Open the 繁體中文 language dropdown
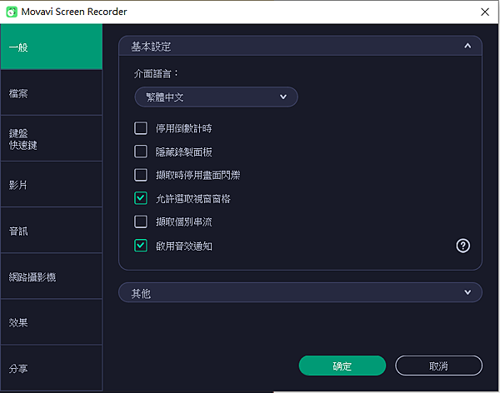 tap(216, 97)
